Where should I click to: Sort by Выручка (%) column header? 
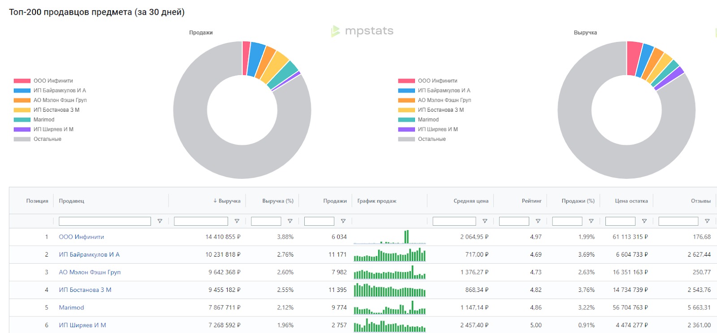point(278,201)
